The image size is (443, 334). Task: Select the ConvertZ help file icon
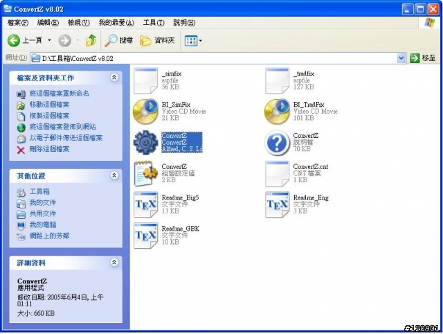tap(277, 143)
